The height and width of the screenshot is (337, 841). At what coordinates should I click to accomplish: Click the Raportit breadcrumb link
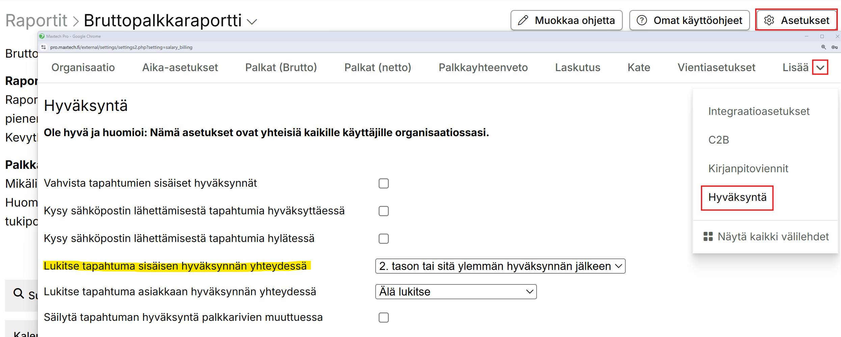tap(36, 21)
